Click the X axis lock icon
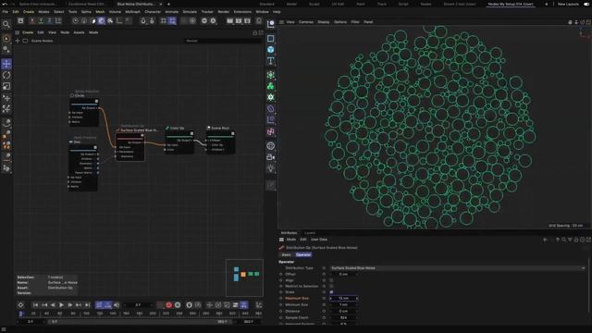The height and width of the screenshot is (333, 592). tap(32, 21)
